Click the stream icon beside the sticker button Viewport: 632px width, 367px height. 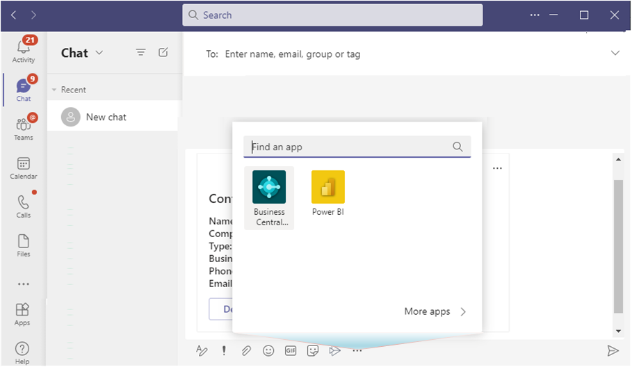tap(334, 351)
